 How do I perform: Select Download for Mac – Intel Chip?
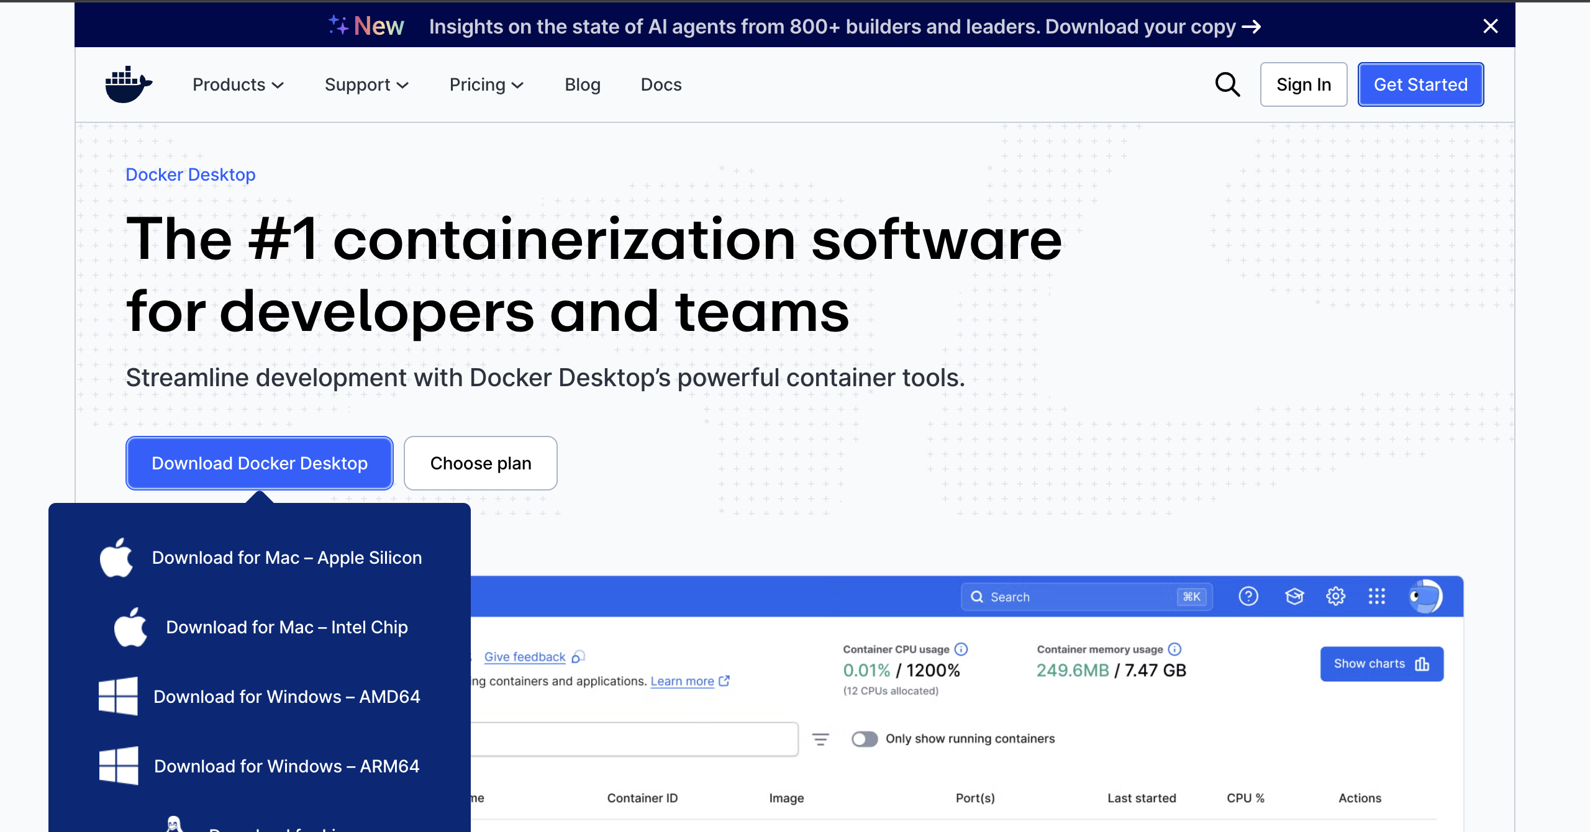click(x=260, y=627)
